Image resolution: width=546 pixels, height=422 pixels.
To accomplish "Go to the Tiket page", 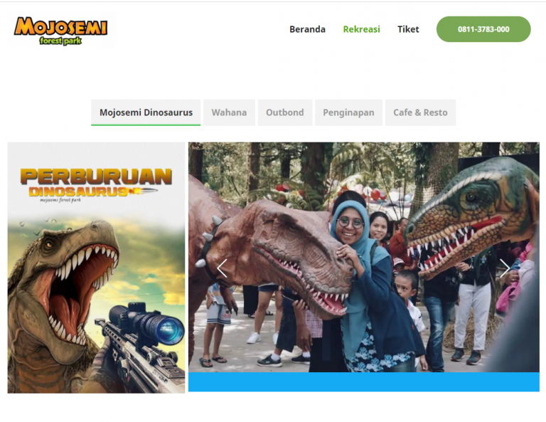I will point(408,29).
